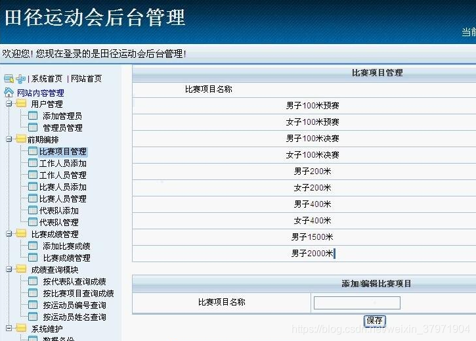Screen dimensions: 476x341
Task: Focus the 比赛项目名称 text input field
Action: pos(357,303)
